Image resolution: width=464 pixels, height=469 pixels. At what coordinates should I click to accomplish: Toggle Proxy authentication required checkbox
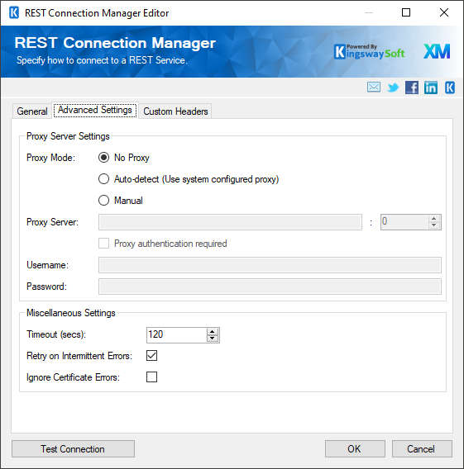coord(103,244)
